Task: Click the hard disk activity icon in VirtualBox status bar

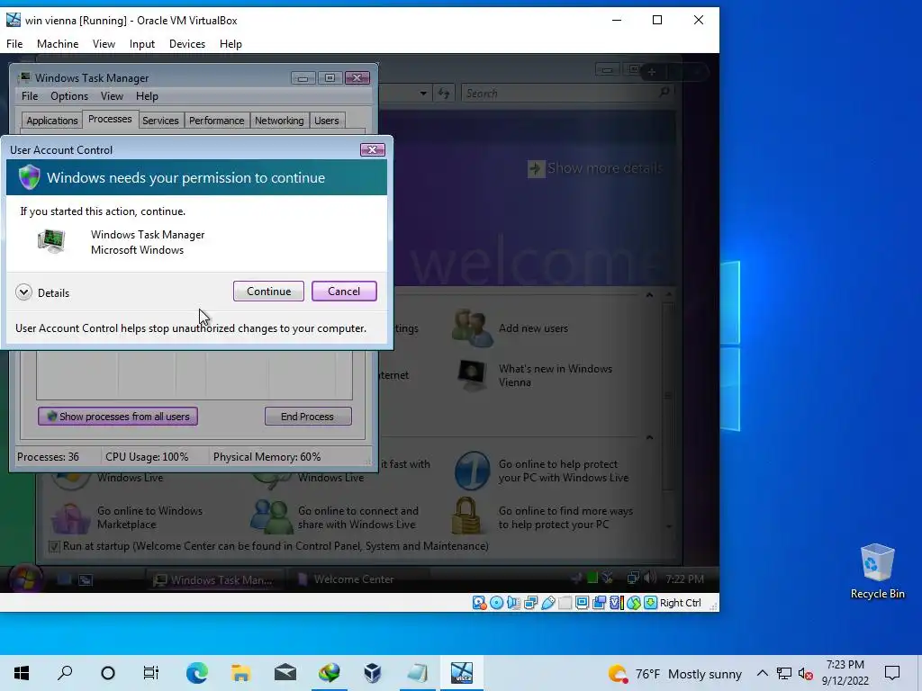Action: click(479, 603)
